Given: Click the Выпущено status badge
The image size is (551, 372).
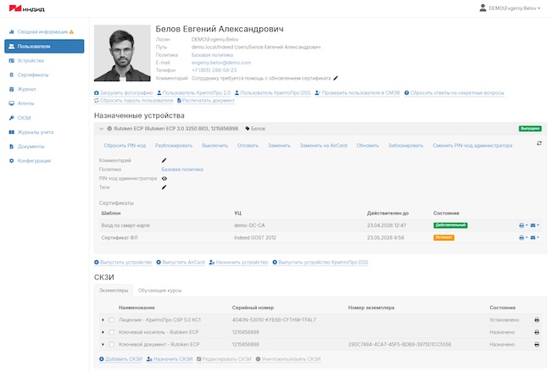Looking at the screenshot, I should [530, 129].
